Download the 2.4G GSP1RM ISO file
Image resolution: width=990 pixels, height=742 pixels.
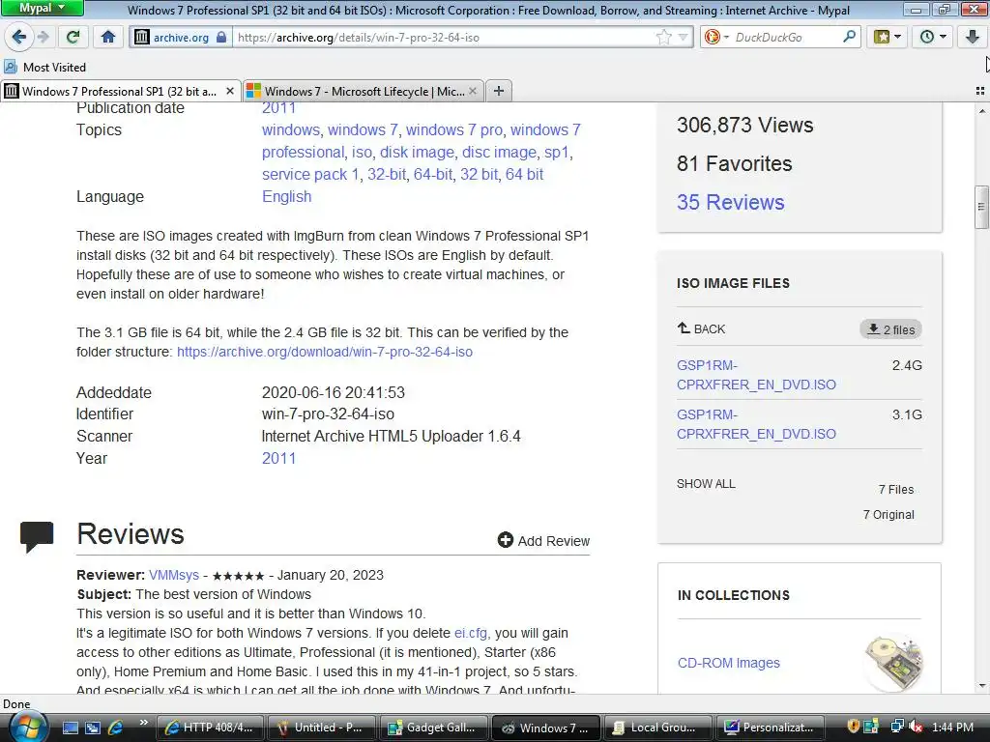point(756,375)
